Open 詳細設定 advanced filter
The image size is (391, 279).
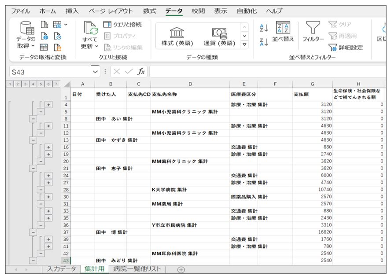click(x=346, y=48)
